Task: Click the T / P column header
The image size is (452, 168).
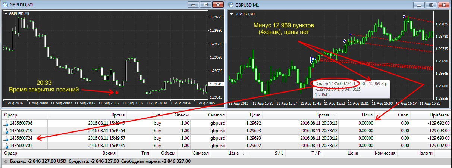Action: tap(316, 153)
